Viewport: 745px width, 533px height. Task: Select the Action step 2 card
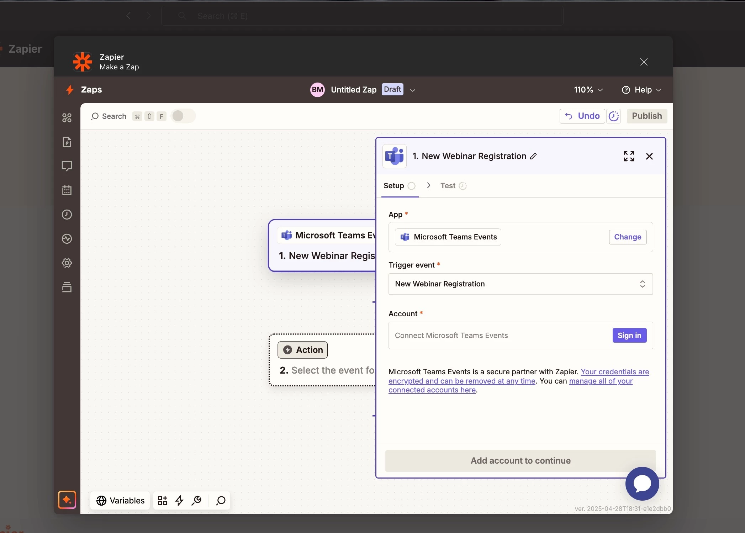coord(322,360)
